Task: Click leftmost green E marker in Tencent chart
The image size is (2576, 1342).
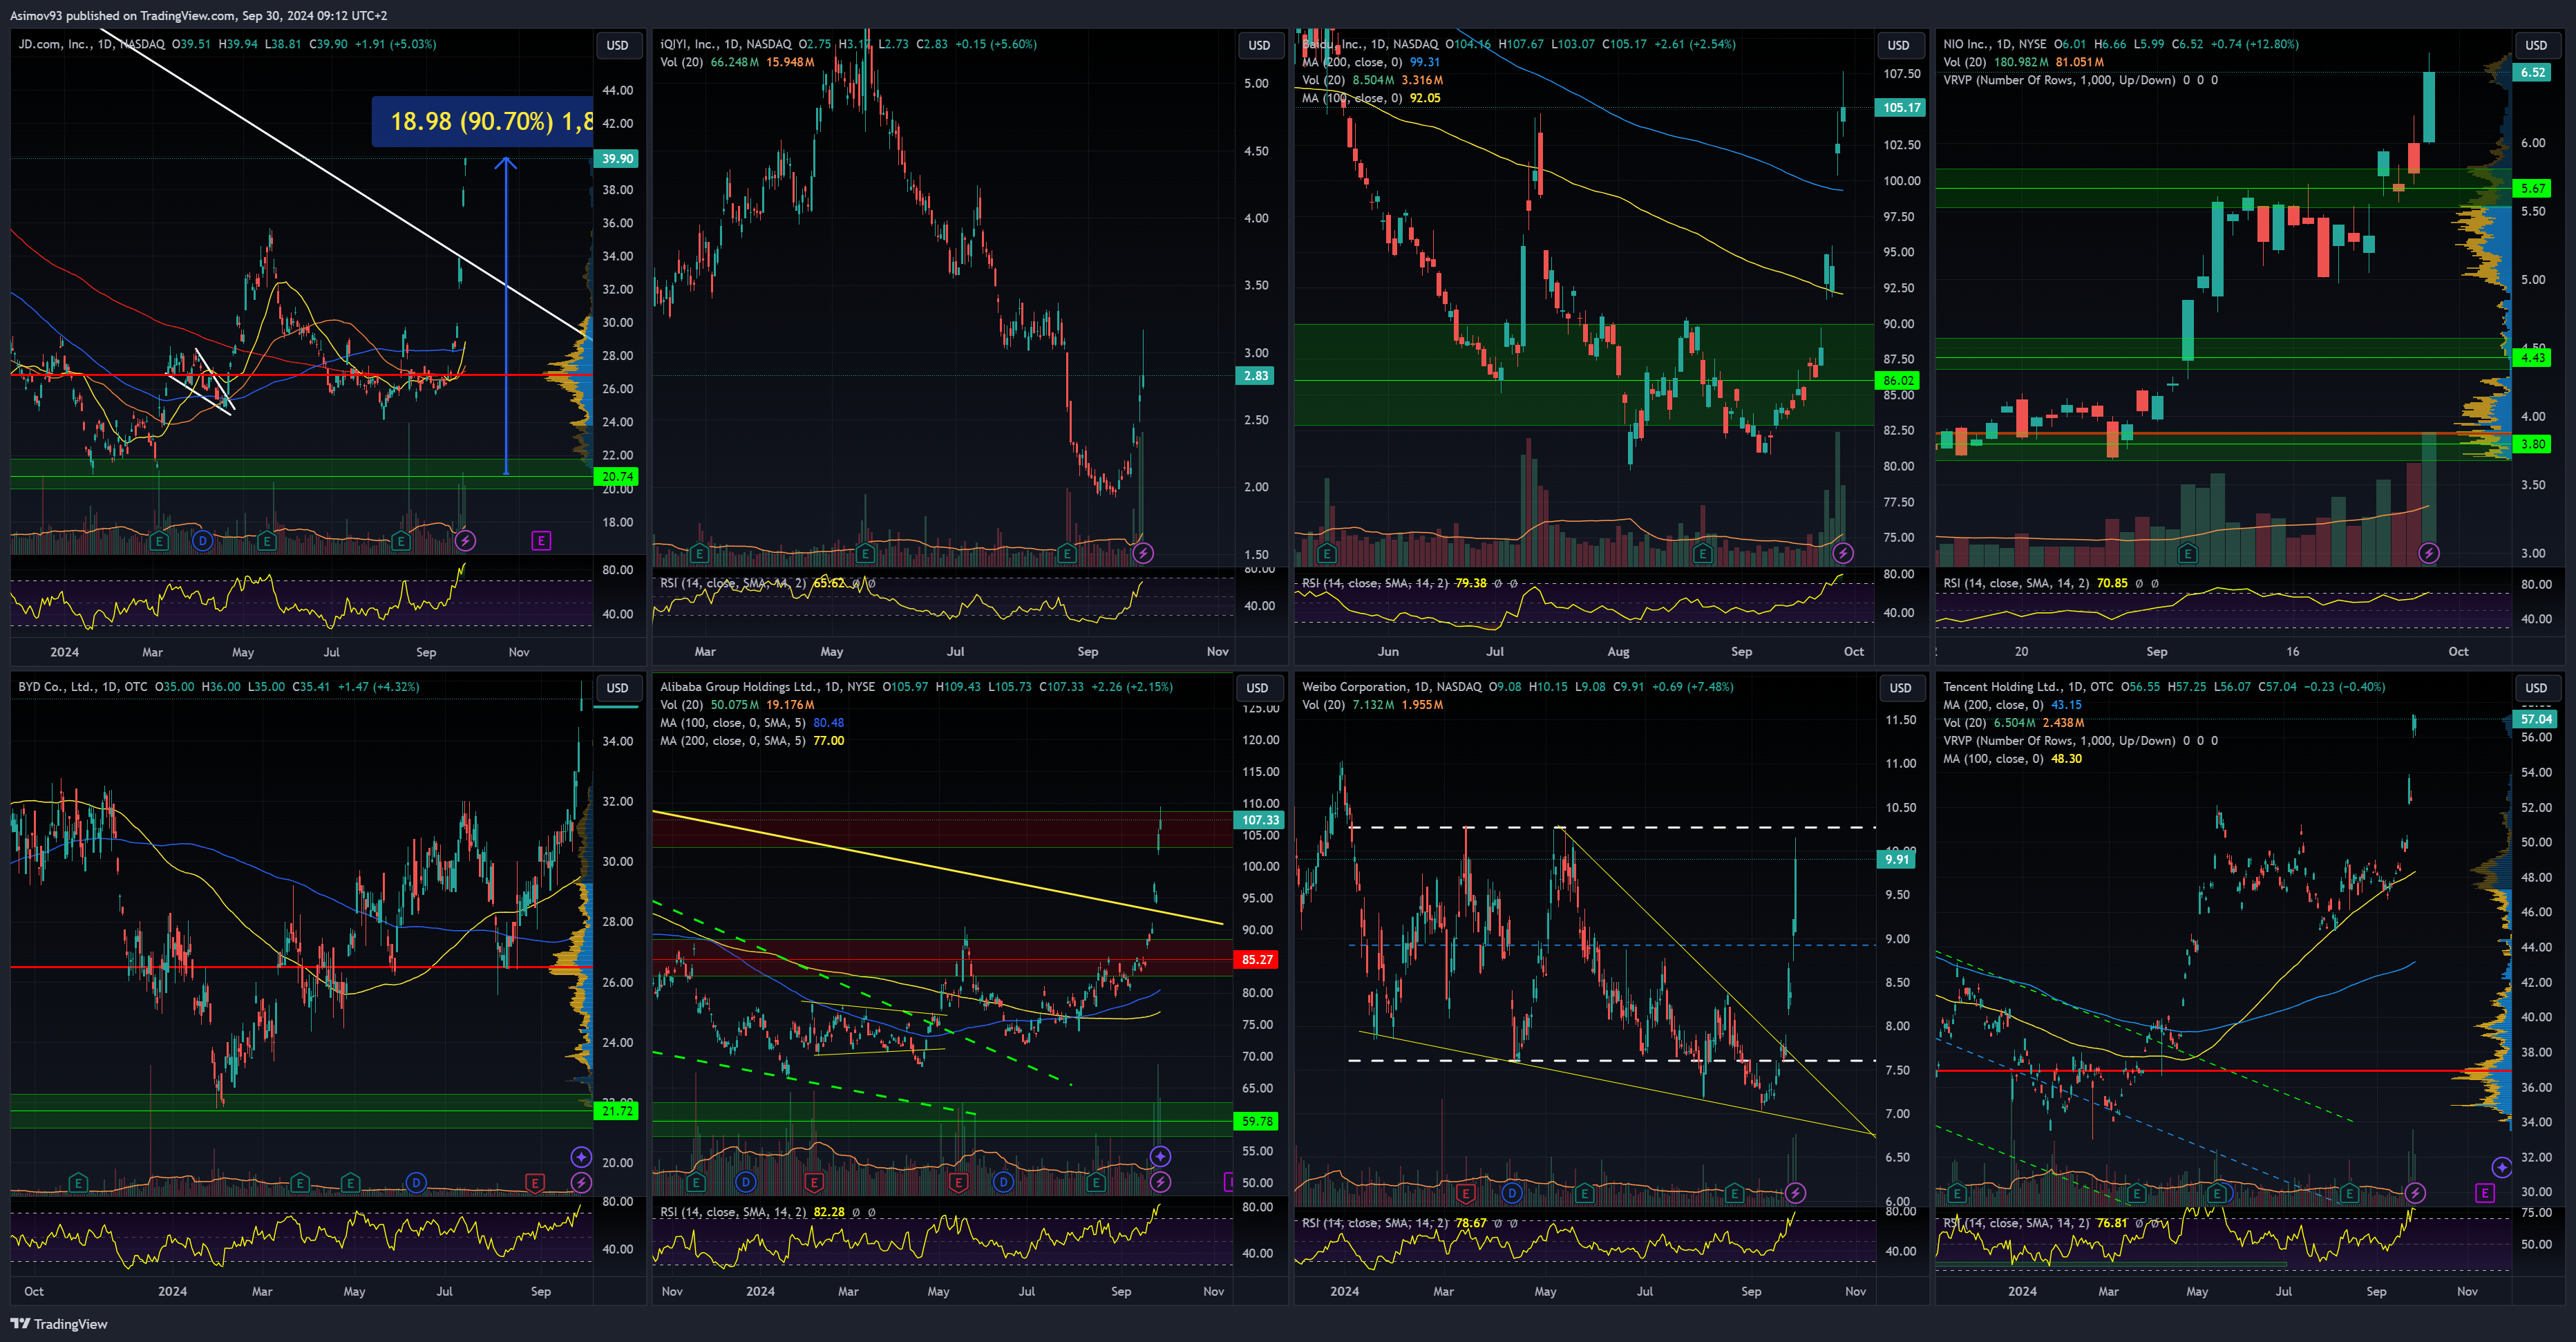Action: click(1957, 1193)
